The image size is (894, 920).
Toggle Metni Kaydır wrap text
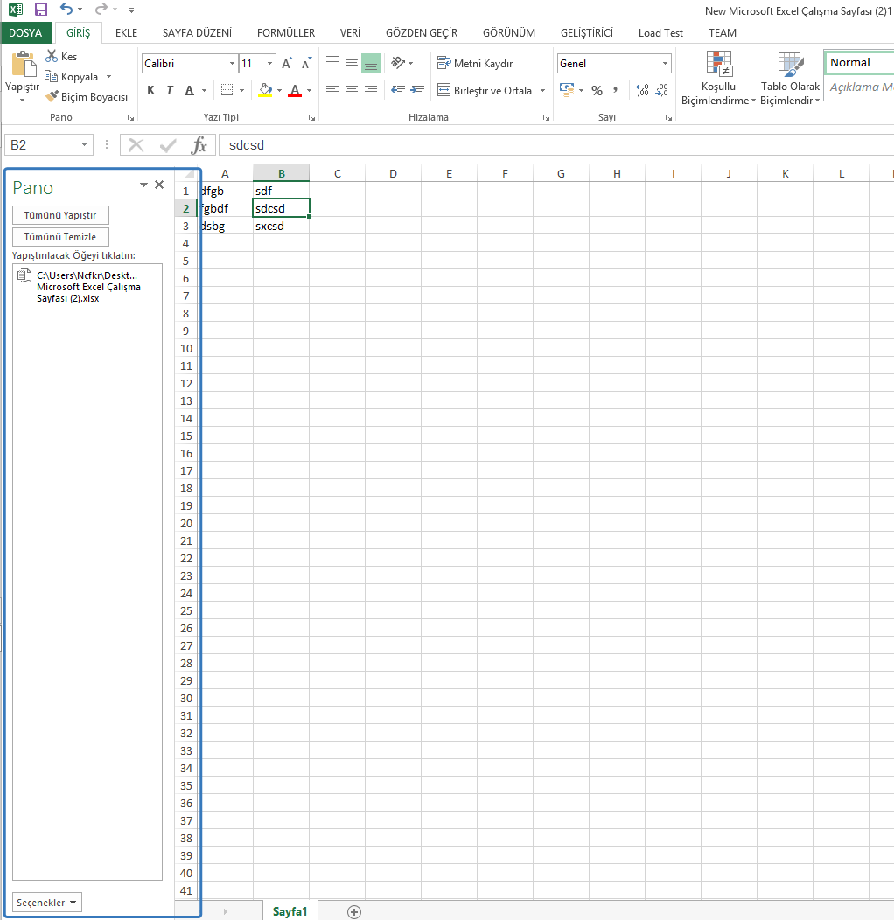476,63
